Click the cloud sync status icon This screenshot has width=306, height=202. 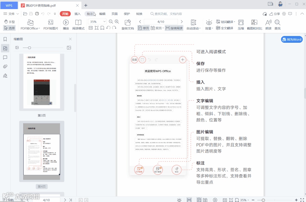(x=265, y=14)
